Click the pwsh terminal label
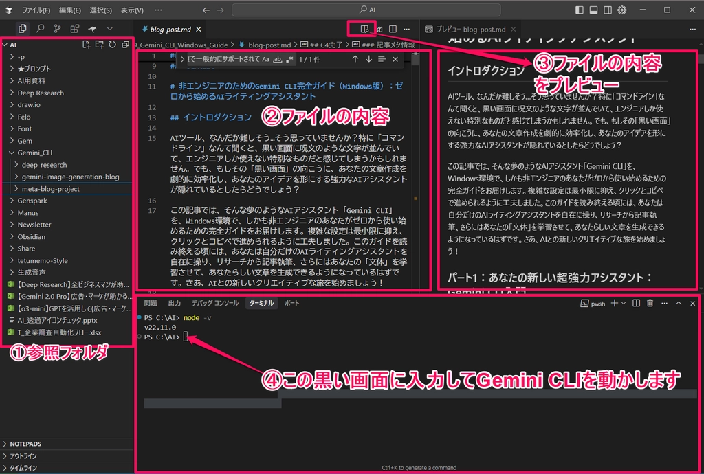This screenshot has width=704, height=474. coord(597,304)
